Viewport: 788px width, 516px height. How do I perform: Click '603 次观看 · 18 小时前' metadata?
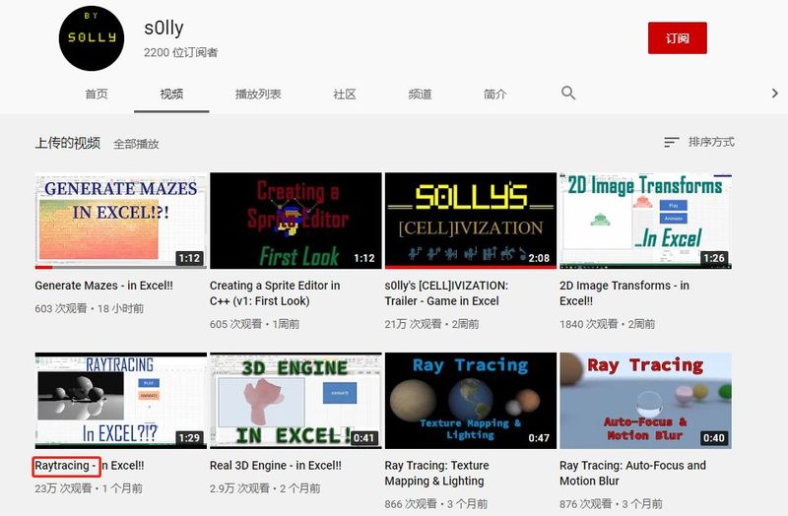(90, 308)
